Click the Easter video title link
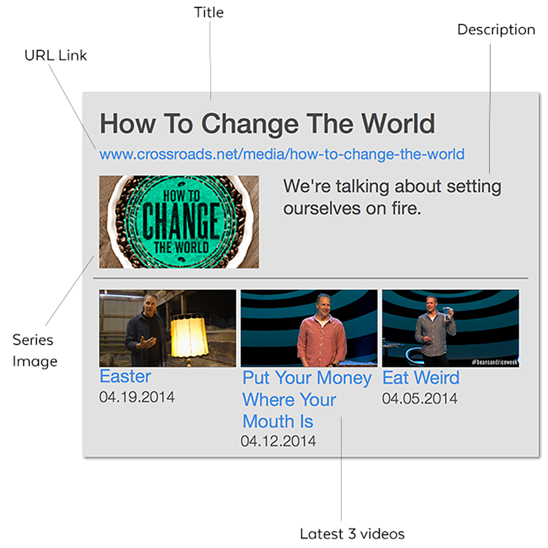This screenshot has width=548, height=548. [x=125, y=376]
